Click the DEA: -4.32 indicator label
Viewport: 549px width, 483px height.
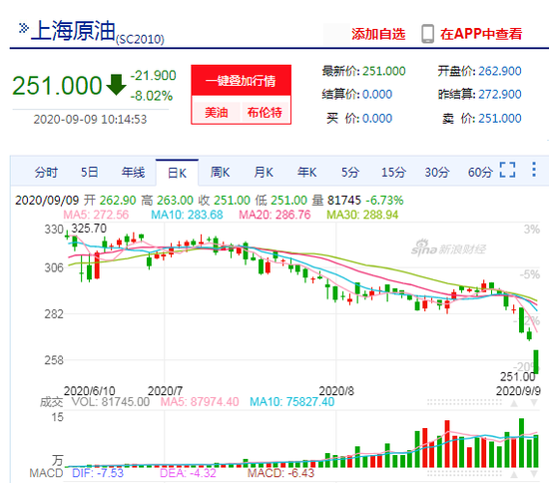click(x=188, y=473)
